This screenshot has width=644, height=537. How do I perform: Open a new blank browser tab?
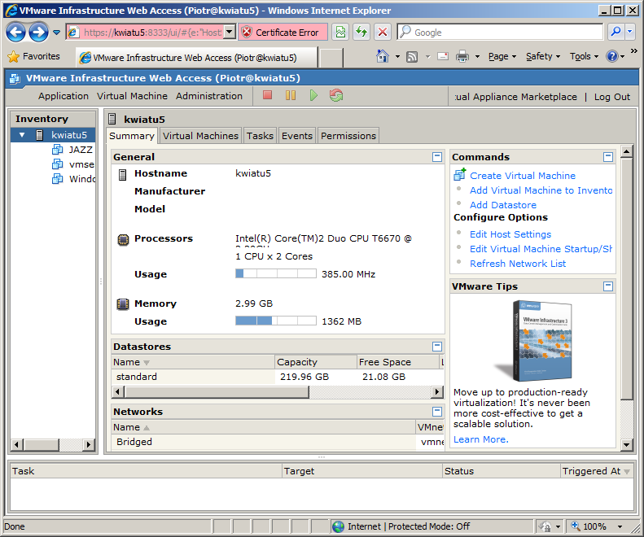pos(331,58)
